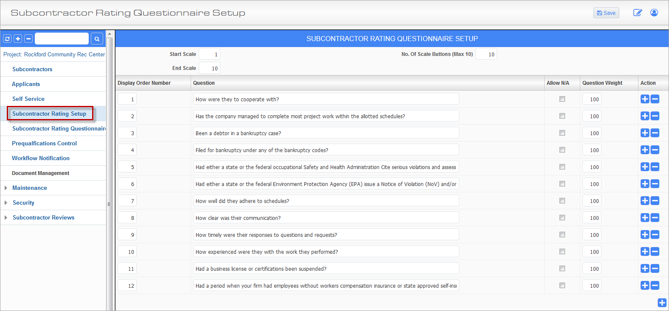
Task: Click the sidebar search text field
Action: point(62,39)
